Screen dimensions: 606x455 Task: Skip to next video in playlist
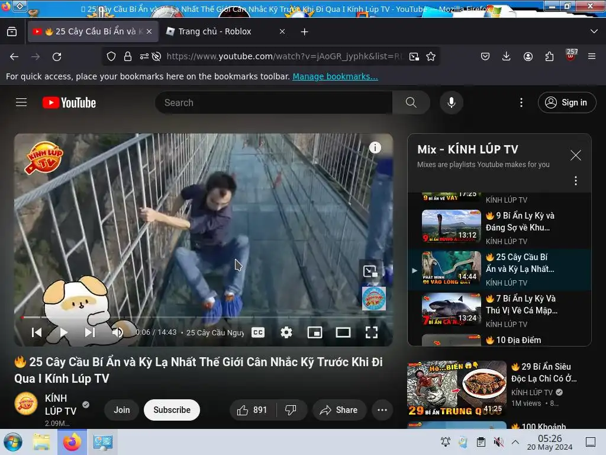pyautogui.click(x=90, y=332)
